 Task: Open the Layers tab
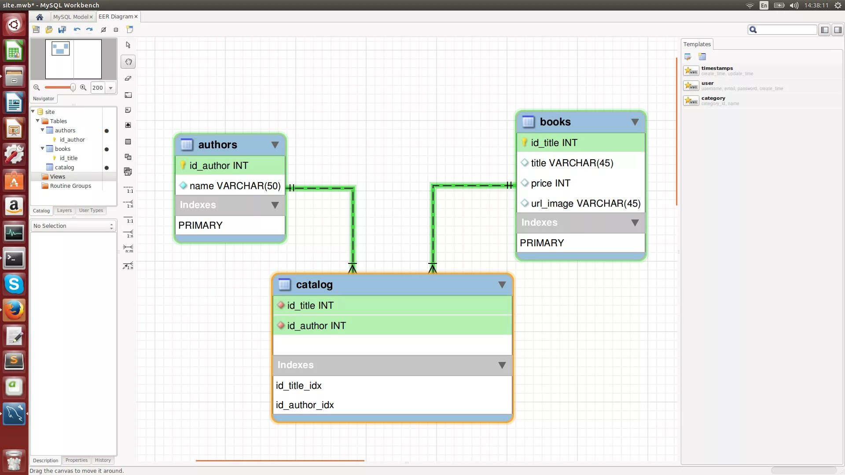pos(64,210)
